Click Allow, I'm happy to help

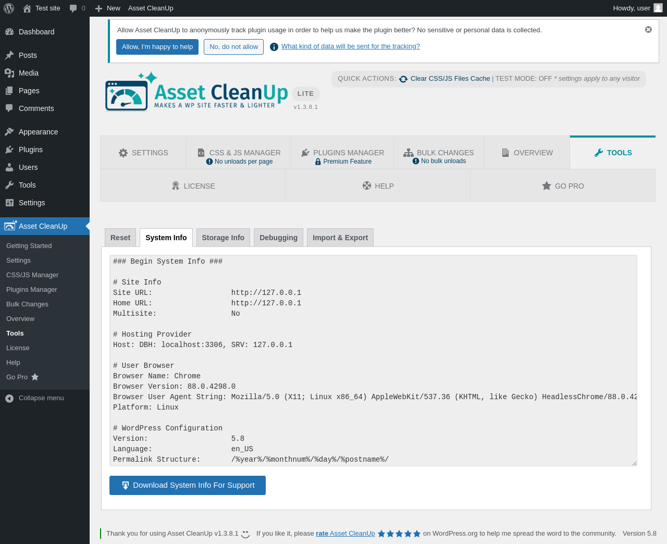[157, 47]
